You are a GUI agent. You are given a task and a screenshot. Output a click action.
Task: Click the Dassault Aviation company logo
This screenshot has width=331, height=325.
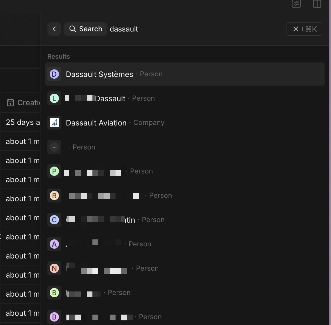click(54, 123)
